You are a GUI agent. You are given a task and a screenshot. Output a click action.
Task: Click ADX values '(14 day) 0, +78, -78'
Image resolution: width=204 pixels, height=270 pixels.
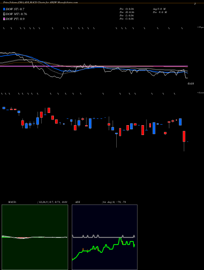(114, 202)
